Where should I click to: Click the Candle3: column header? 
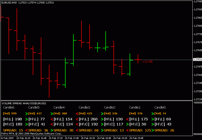(85, 107)
